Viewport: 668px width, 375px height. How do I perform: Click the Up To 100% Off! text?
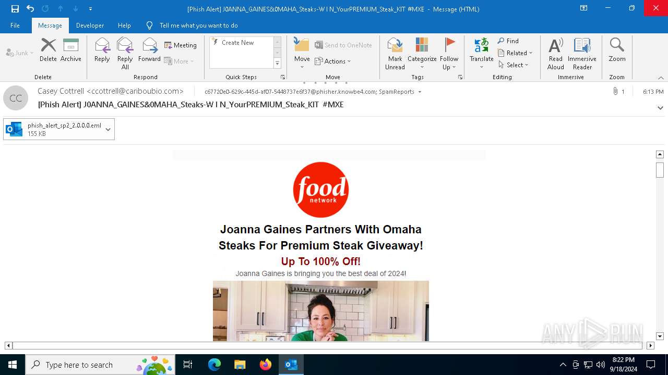click(x=321, y=261)
